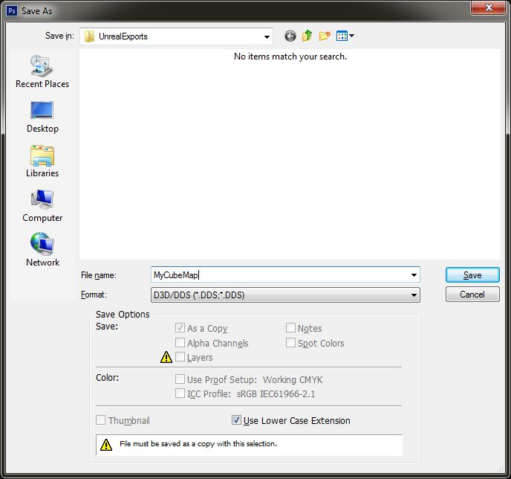Click the Color section label
This screenshot has height=479, width=511.
107,378
